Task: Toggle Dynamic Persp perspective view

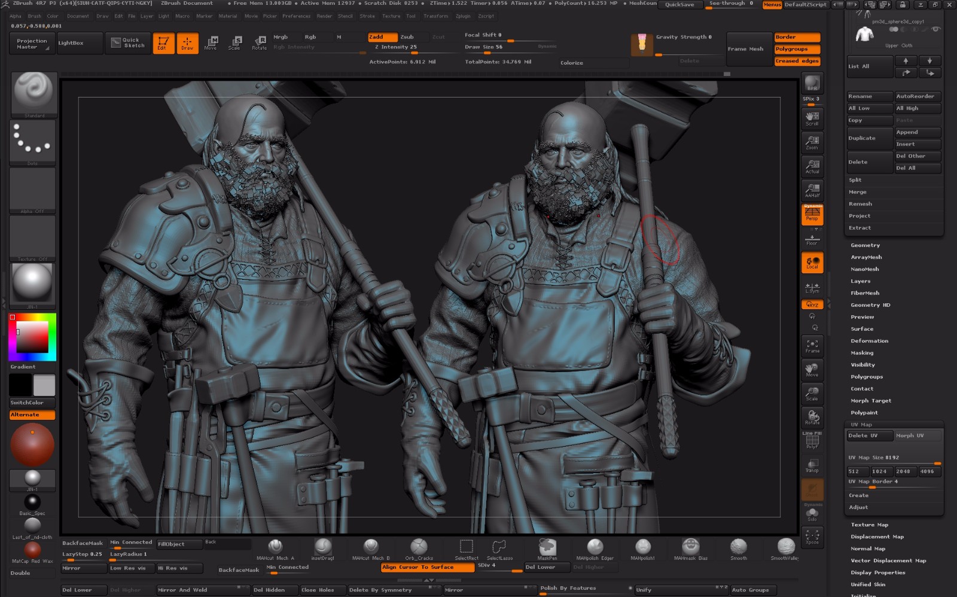Action: point(812,214)
